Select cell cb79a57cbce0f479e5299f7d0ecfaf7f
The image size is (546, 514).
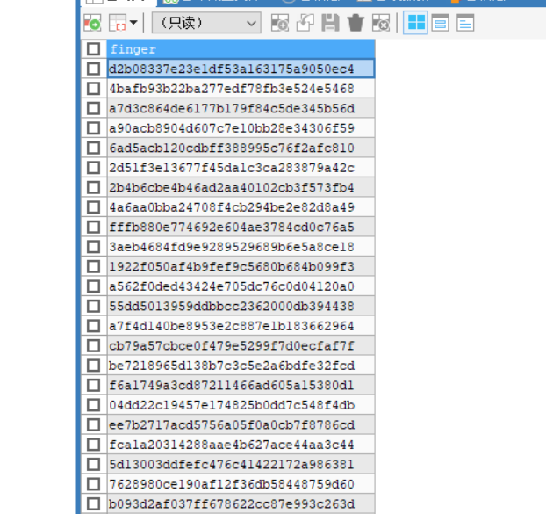coord(241,345)
